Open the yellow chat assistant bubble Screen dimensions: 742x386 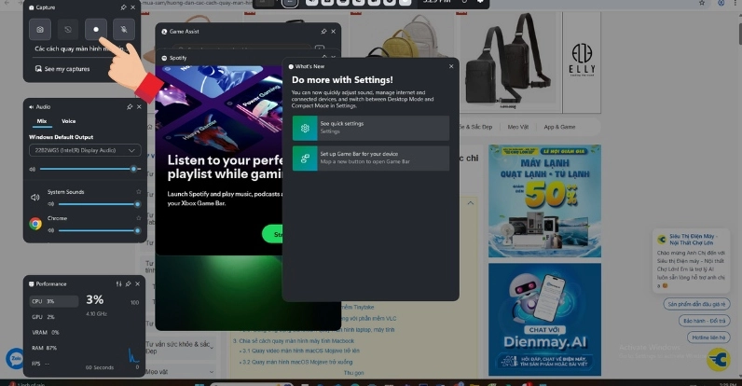pos(719,359)
